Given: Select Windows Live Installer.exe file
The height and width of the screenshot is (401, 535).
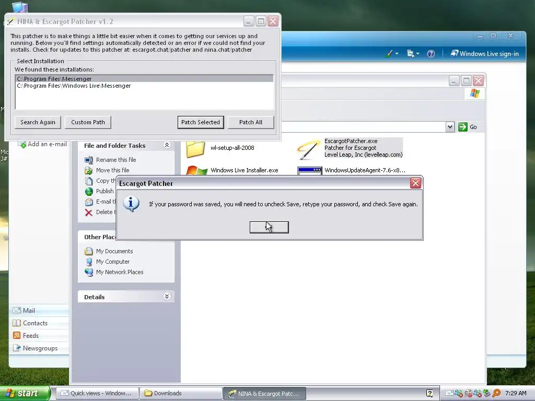Looking at the screenshot, I should (x=232, y=171).
